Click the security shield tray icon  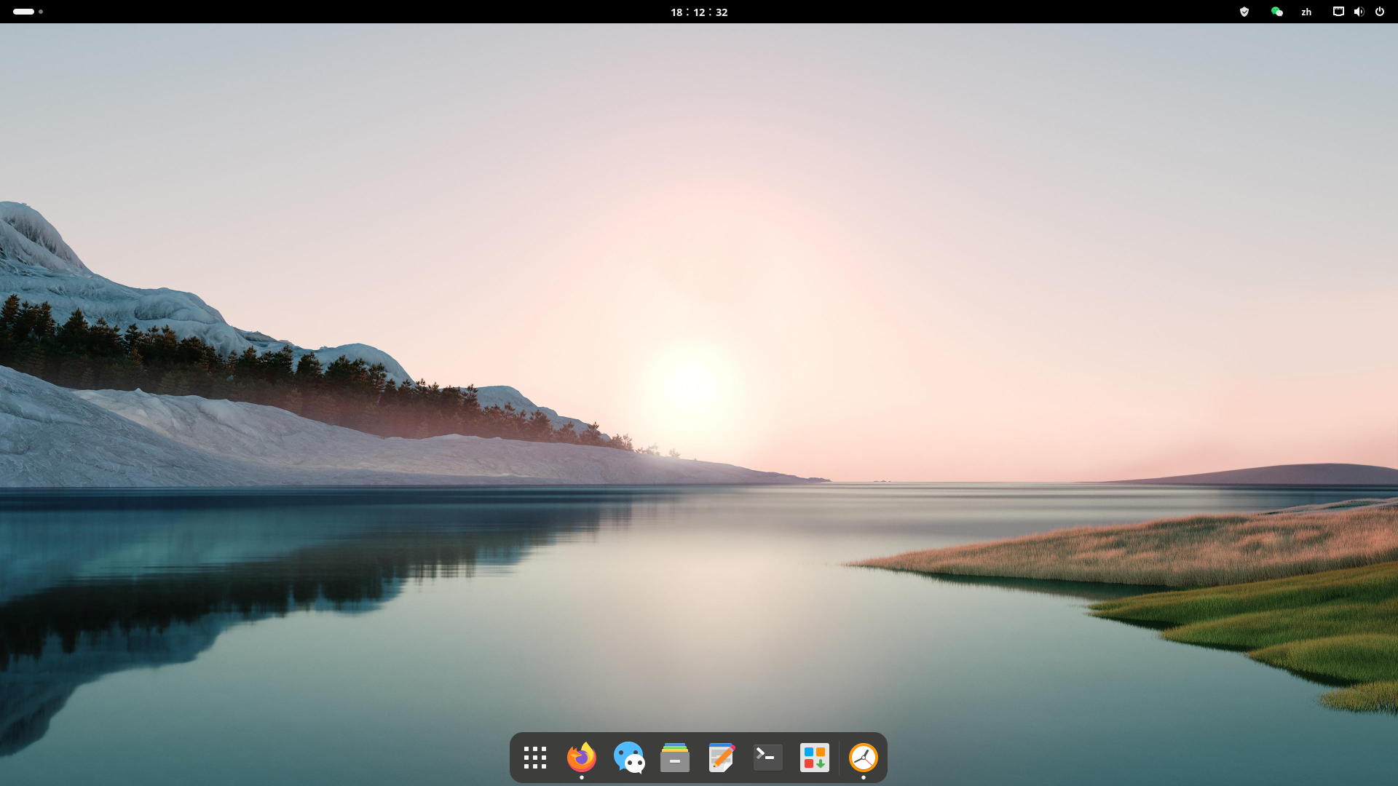click(x=1244, y=12)
